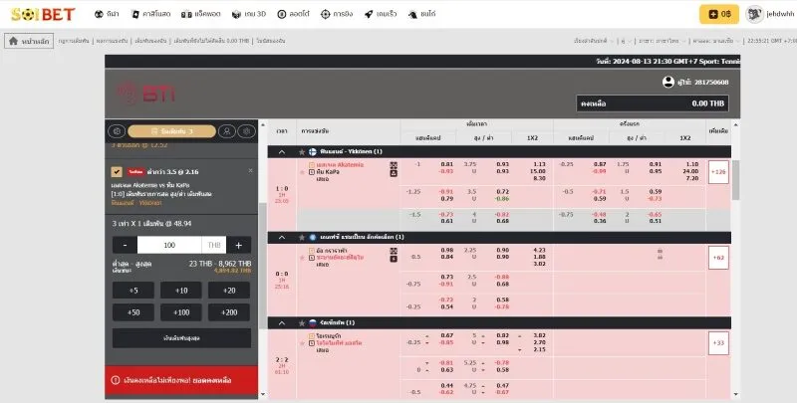Favorite the third league with its star
Image resolution: width=797 pixels, height=403 pixels.
click(x=302, y=322)
